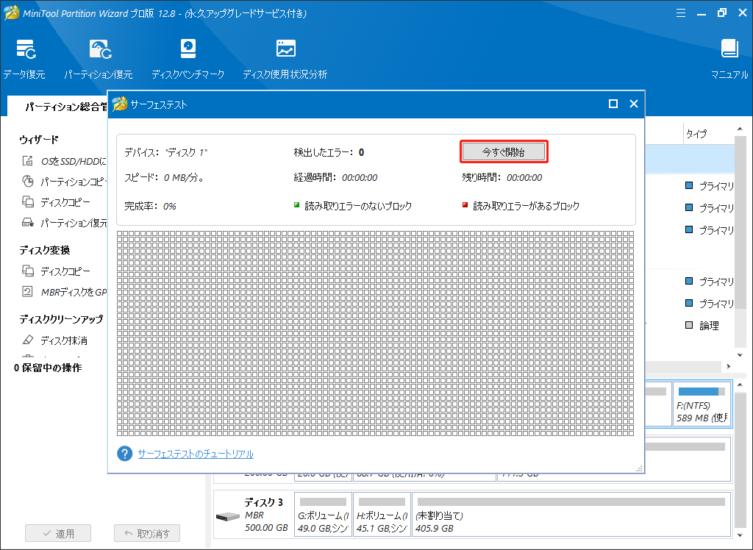
Task: Select the H:ボリューム 45.1 GB partition block
Action: point(382,515)
